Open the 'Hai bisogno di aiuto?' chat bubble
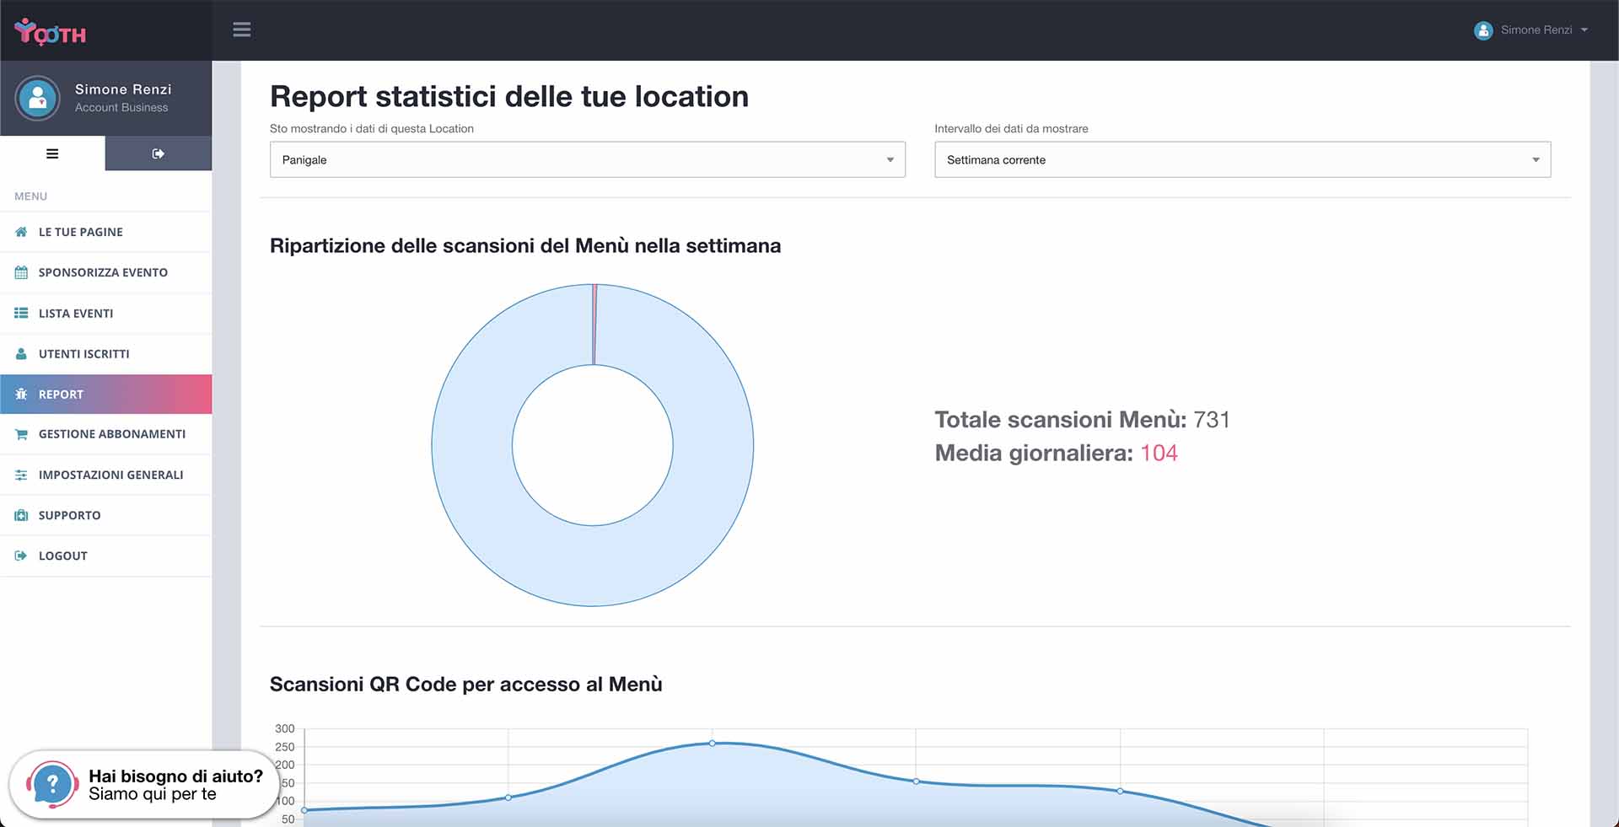 click(143, 785)
